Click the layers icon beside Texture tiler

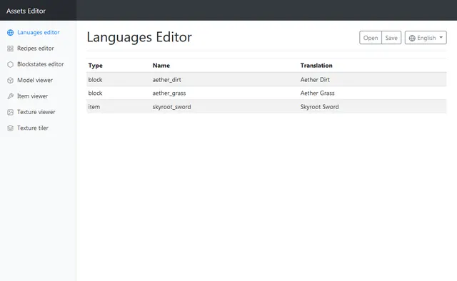pos(10,128)
